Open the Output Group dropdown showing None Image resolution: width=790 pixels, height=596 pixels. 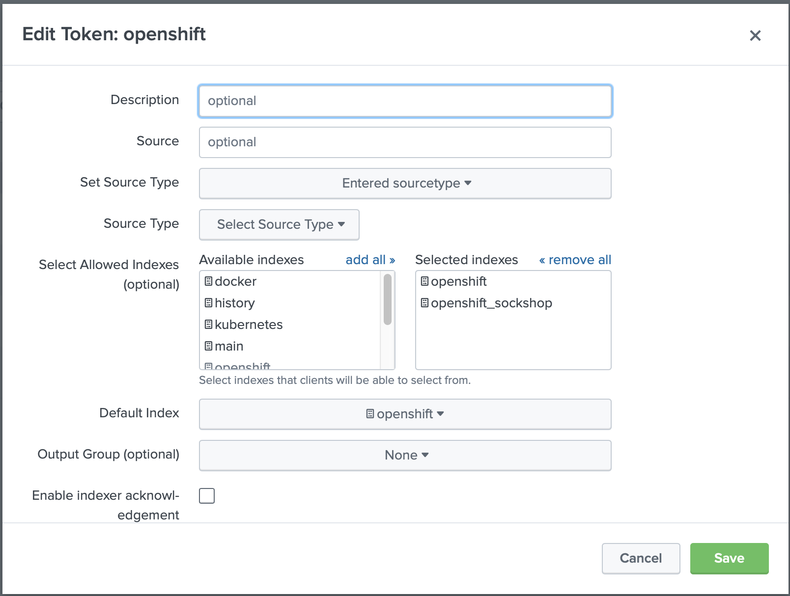tap(405, 456)
